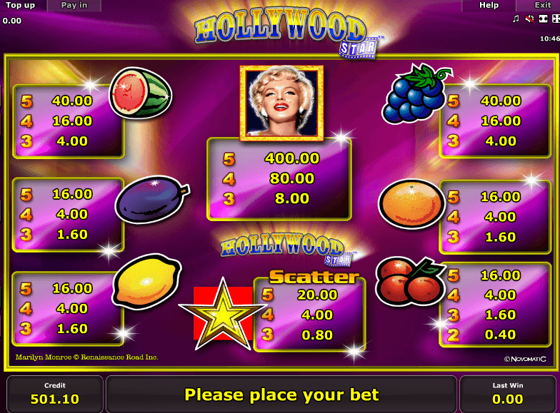Screen dimensions: 560x413
Task: Click the Credit 501.10 display
Action: point(54,394)
